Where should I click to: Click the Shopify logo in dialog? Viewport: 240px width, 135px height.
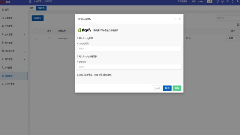tap(85, 30)
